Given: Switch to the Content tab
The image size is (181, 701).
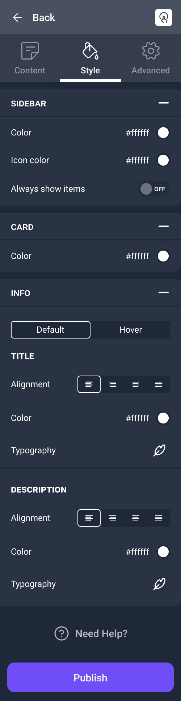Looking at the screenshot, I should [30, 58].
